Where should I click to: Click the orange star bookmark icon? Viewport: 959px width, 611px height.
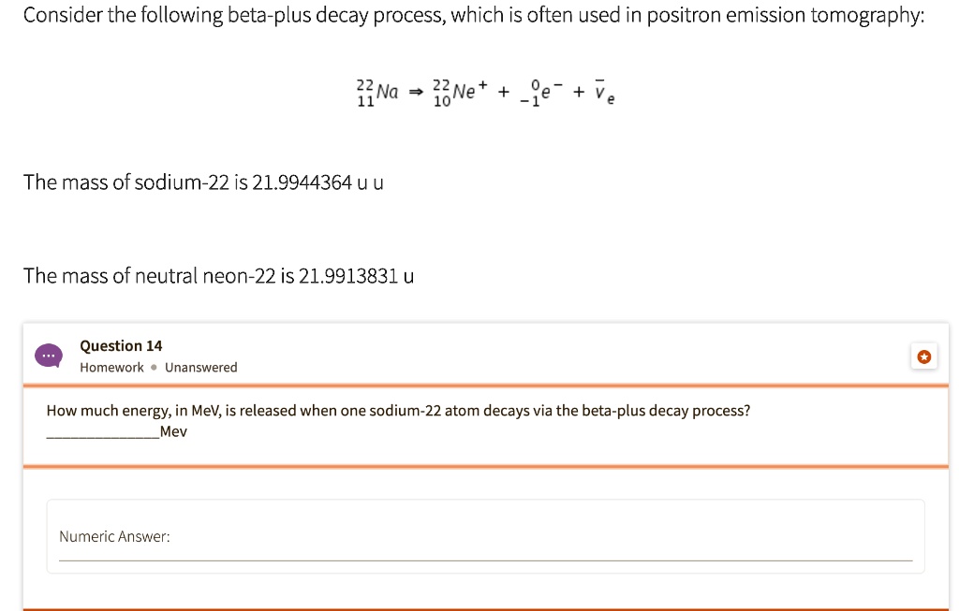click(923, 356)
